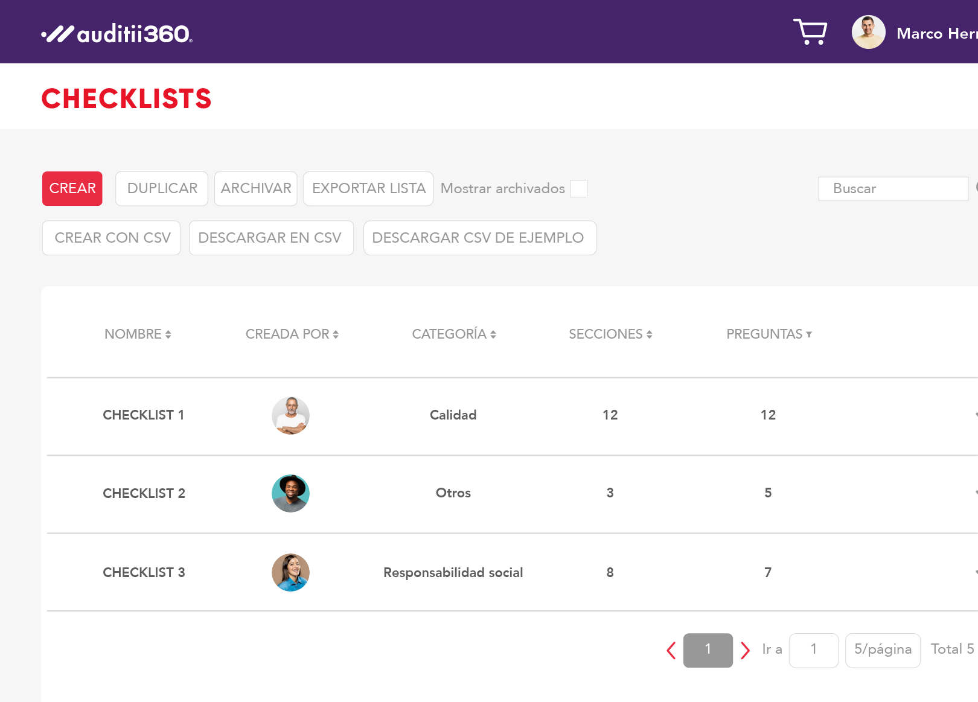Open the shopping cart icon
This screenshot has height=702, width=978.
tap(810, 31)
